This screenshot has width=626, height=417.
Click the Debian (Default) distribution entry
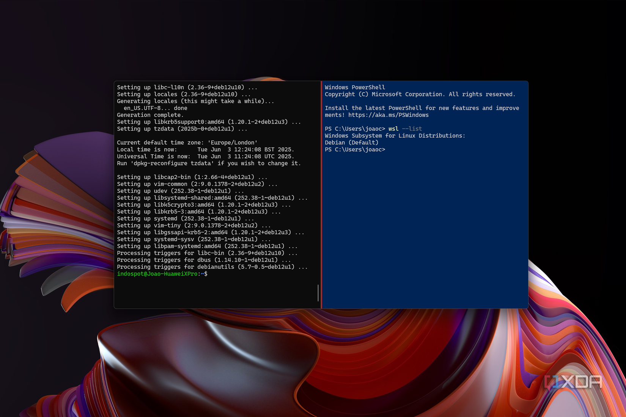(x=351, y=142)
